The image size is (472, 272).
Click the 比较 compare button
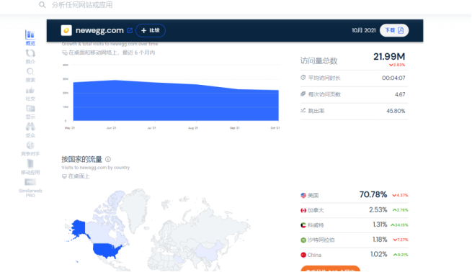151,30
